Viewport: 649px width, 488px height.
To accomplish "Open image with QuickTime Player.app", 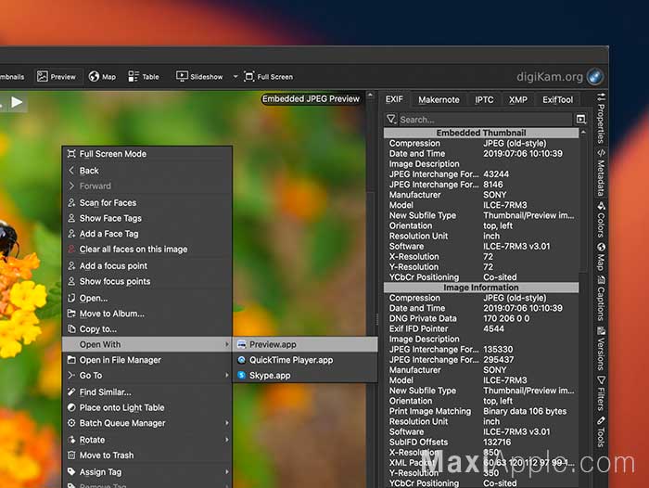I will pyautogui.click(x=305, y=360).
